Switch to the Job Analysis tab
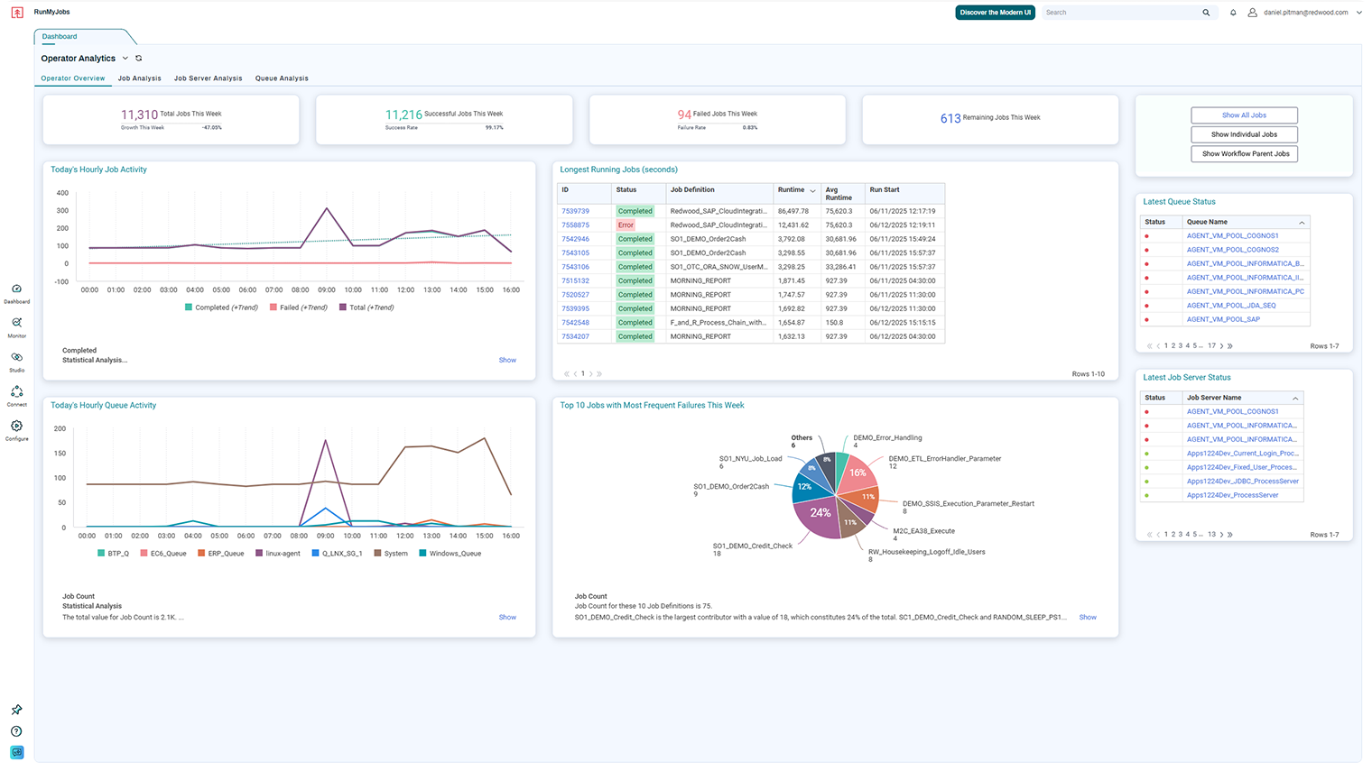Screen dimensions: 1372x771 (x=139, y=78)
